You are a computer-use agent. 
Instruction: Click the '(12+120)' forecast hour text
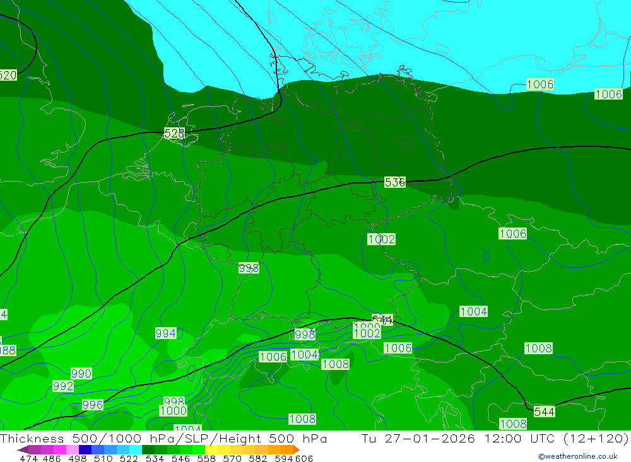[596, 438]
